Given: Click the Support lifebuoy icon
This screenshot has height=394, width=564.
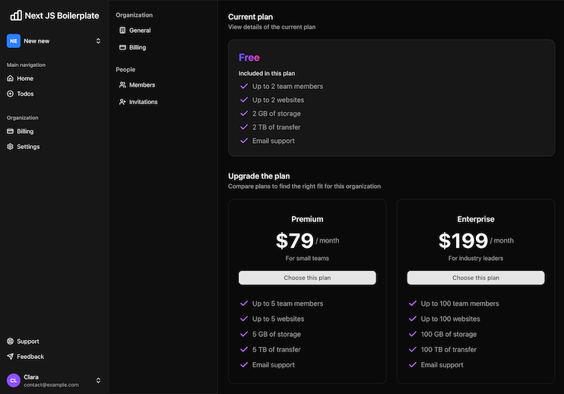Looking at the screenshot, I should [x=10, y=342].
